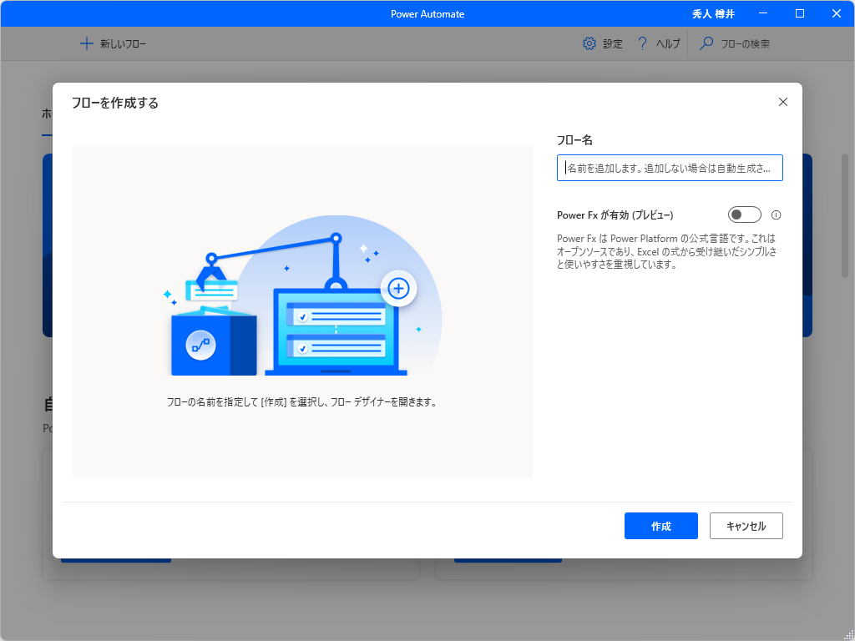
Task: Open help via the question mark icon
Action: [641, 43]
